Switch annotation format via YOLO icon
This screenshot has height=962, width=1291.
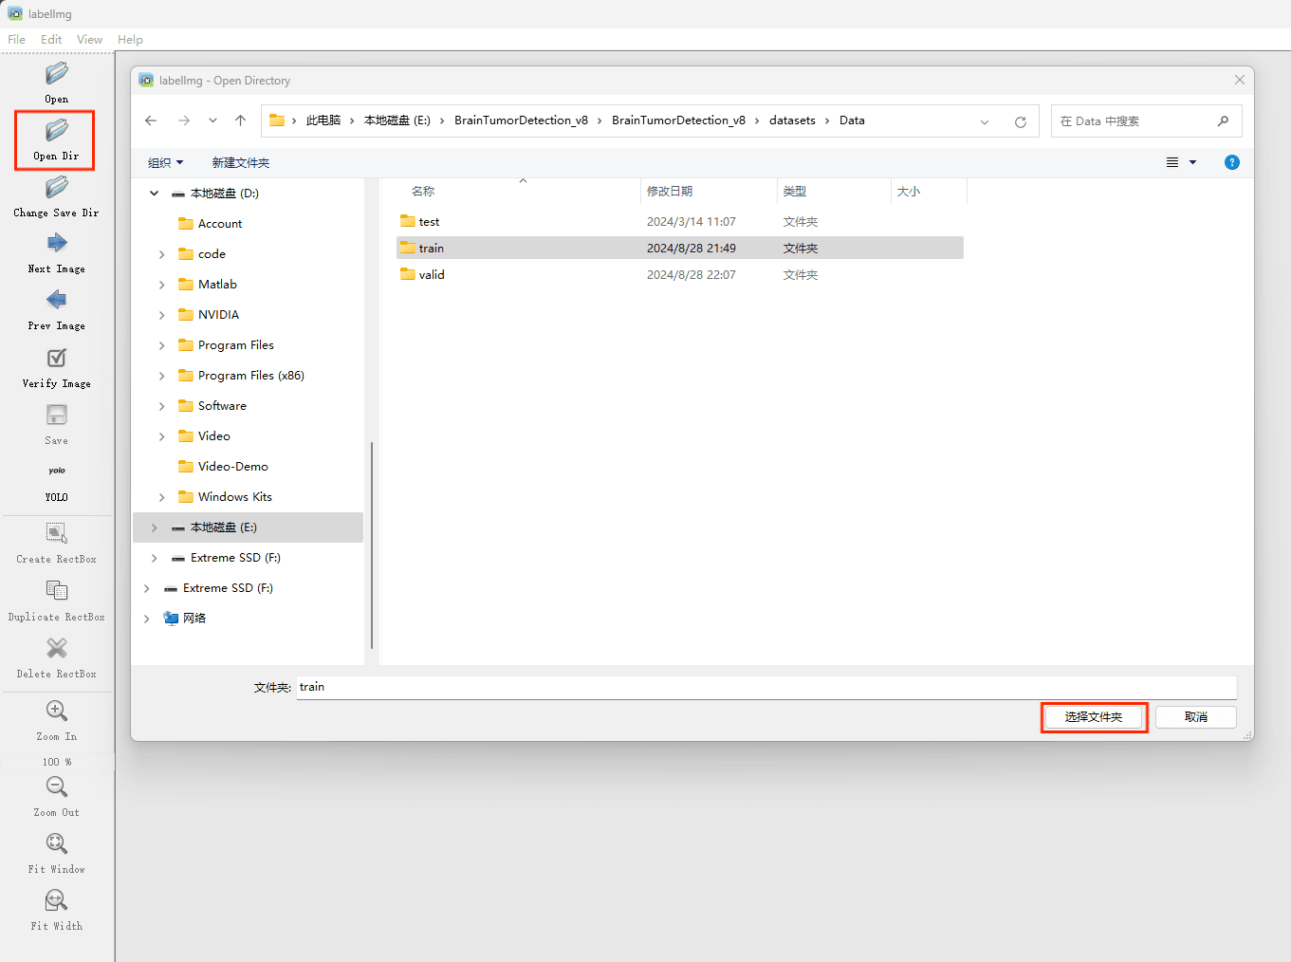[56, 472]
